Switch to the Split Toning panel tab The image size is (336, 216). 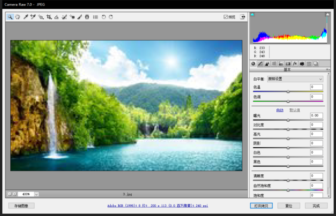(281, 63)
